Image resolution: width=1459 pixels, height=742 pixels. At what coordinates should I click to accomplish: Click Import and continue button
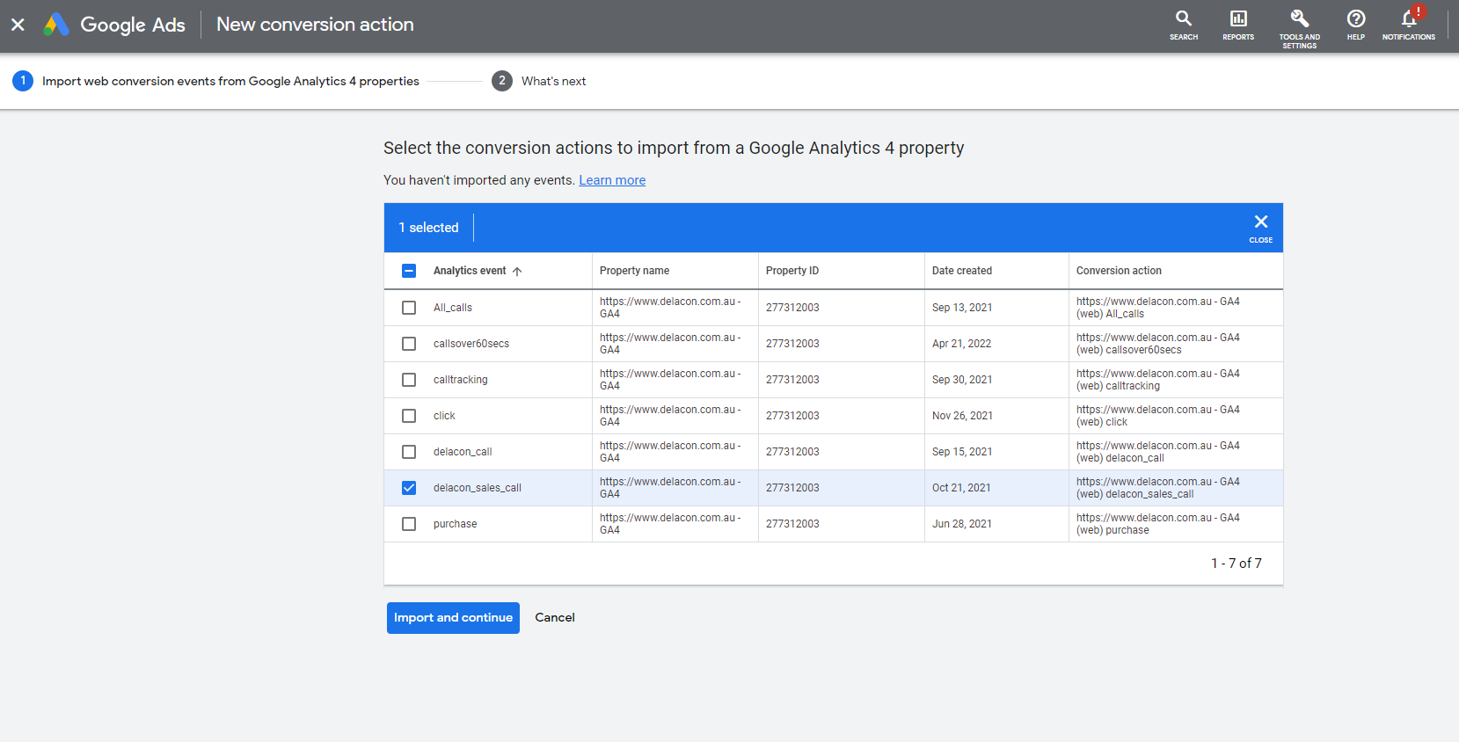(x=453, y=618)
